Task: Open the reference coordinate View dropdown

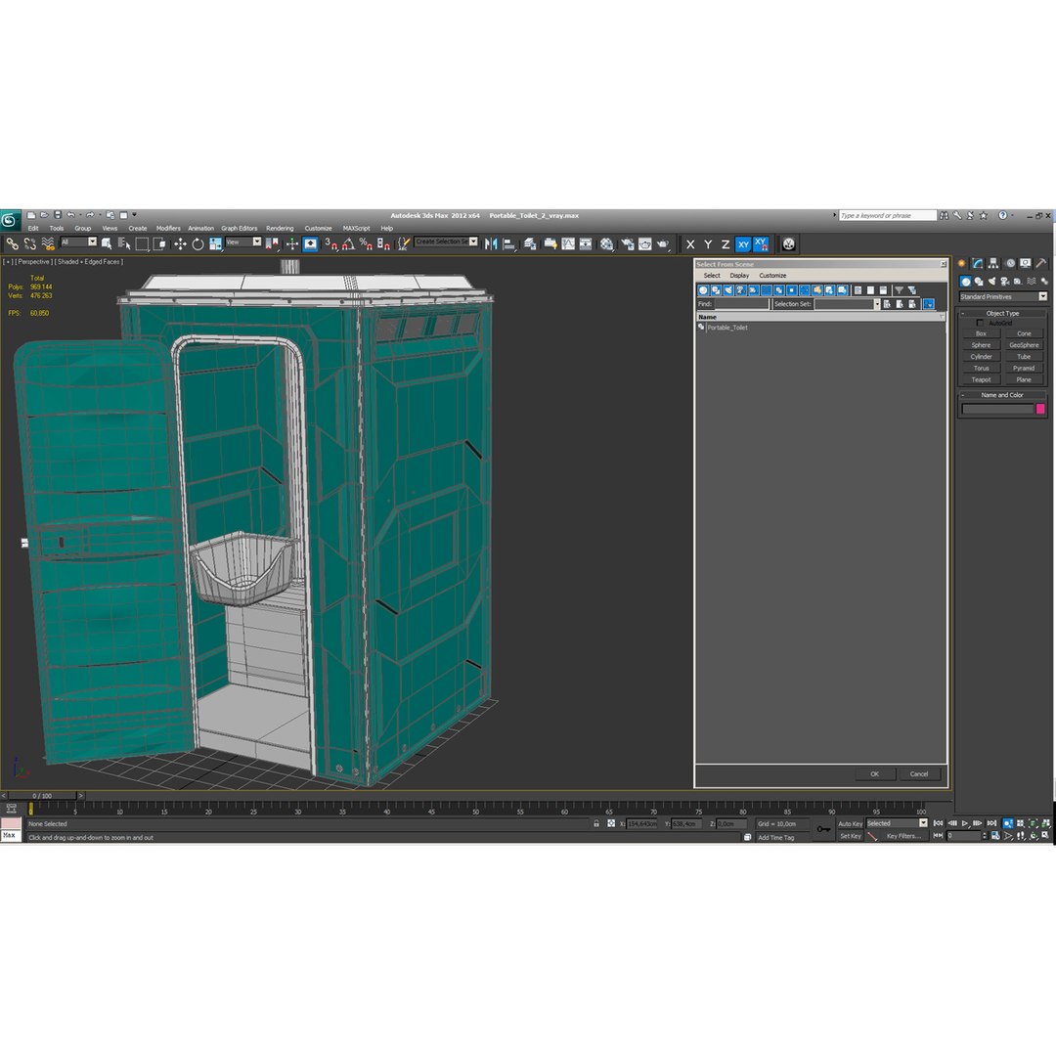Action: [243, 242]
